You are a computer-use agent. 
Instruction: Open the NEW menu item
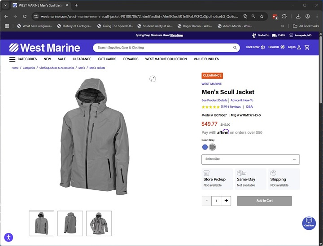pos(47,59)
